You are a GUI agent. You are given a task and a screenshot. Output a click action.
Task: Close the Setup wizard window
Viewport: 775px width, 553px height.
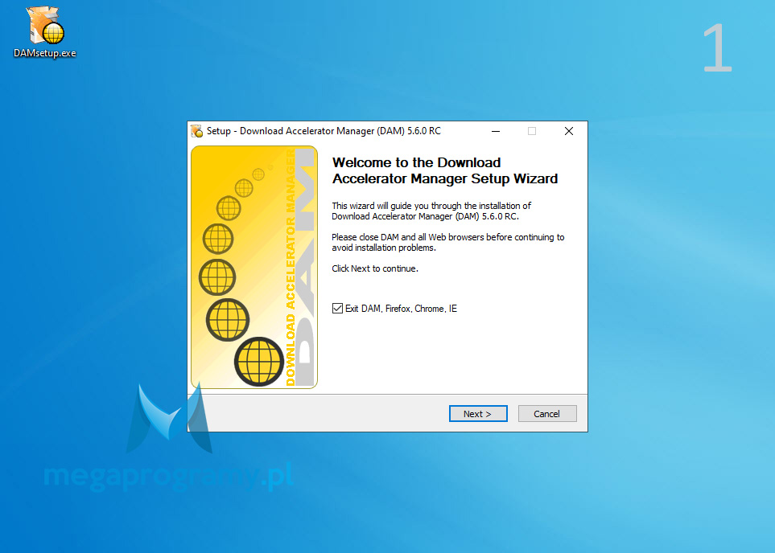tap(569, 131)
